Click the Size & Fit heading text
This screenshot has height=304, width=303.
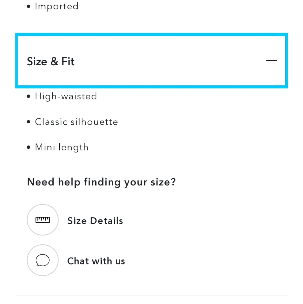click(x=51, y=61)
